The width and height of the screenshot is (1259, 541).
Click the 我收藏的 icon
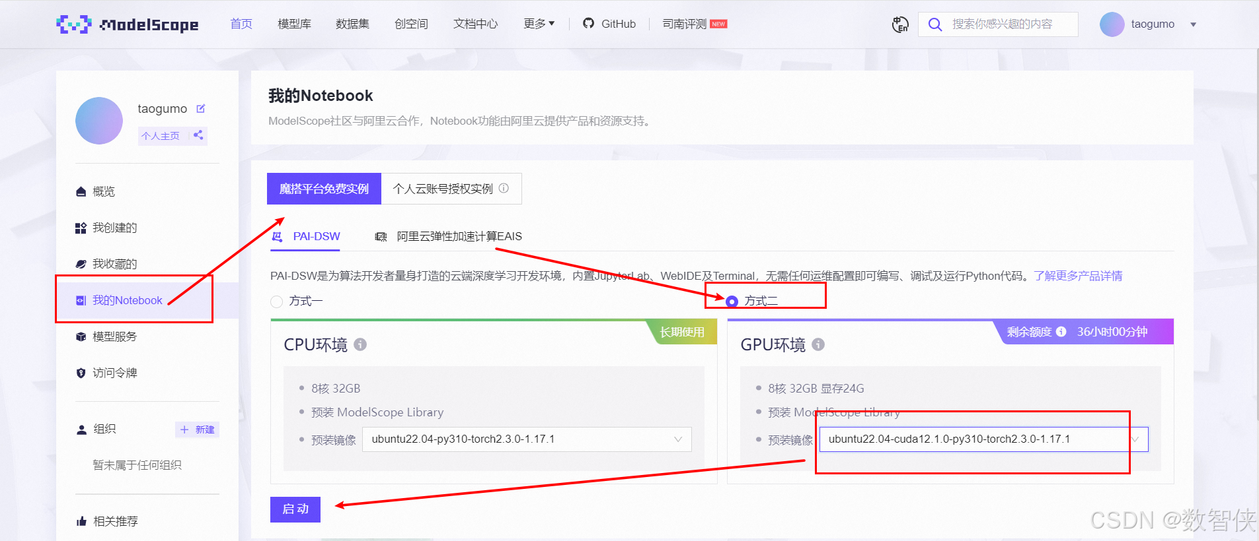[x=81, y=264]
